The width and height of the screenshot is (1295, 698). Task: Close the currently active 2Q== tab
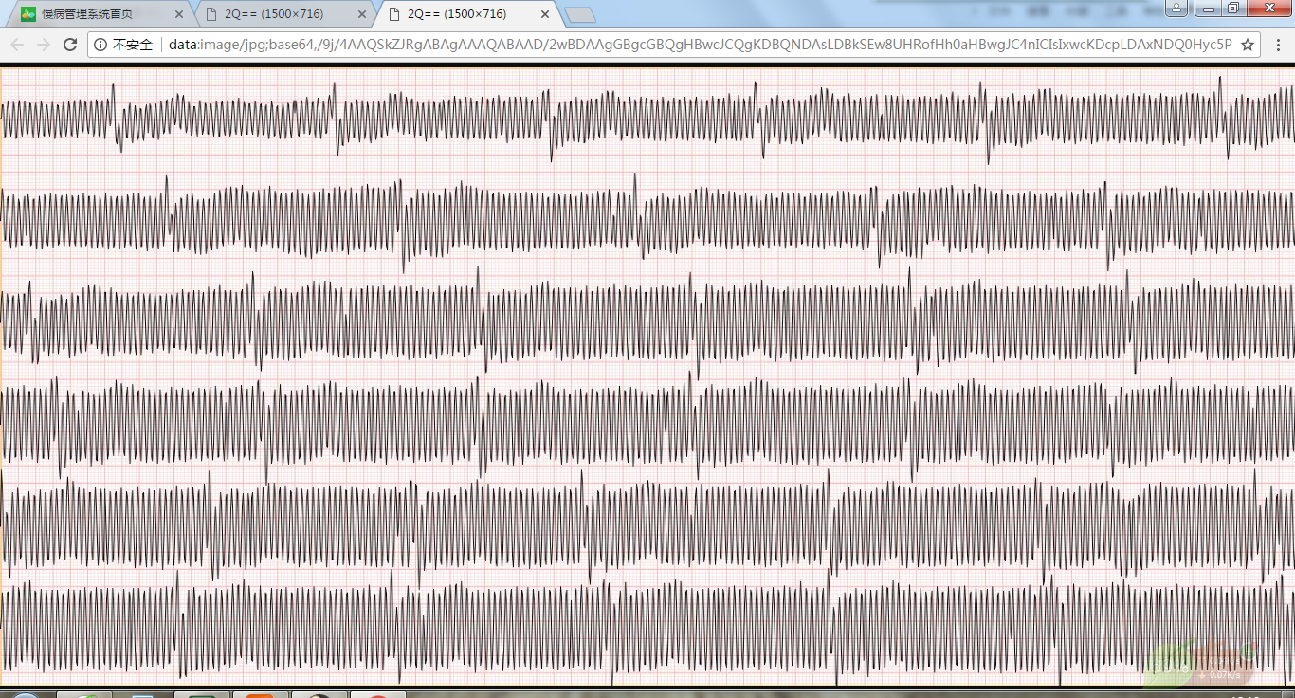(544, 14)
